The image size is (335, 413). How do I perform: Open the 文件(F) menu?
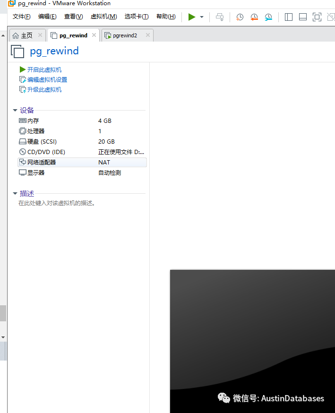(x=22, y=17)
